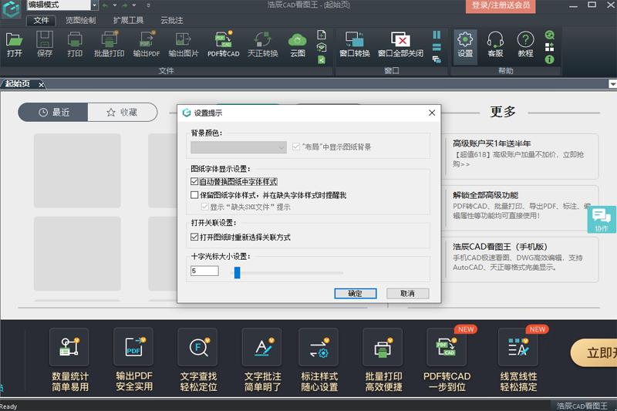Click 窗口全部关闭 to close all windows

point(400,45)
